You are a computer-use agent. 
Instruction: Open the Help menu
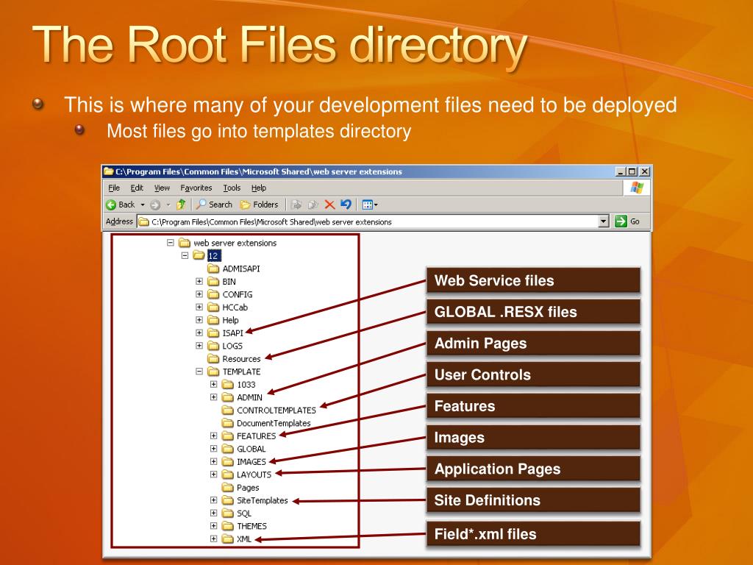click(x=258, y=188)
